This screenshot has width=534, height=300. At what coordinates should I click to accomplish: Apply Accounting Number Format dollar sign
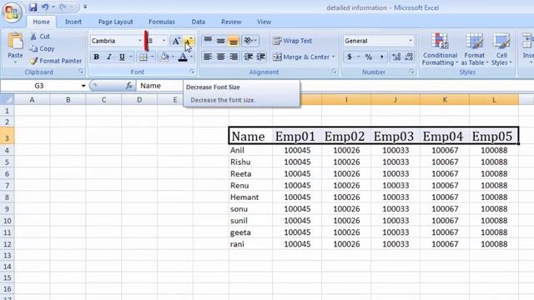pos(350,57)
